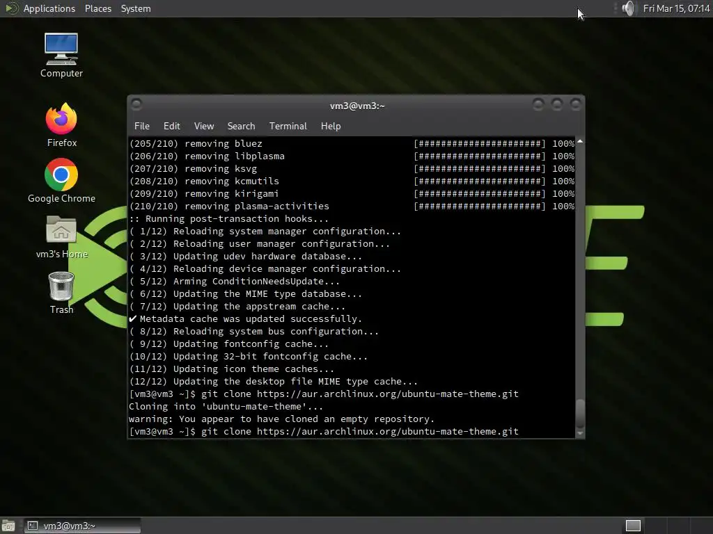Open the Places menu

(x=97, y=8)
